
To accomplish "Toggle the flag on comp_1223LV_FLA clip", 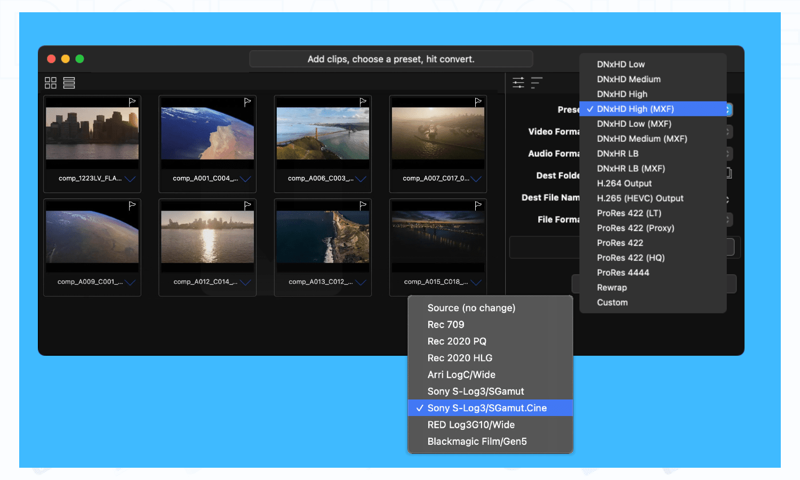I will (132, 102).
